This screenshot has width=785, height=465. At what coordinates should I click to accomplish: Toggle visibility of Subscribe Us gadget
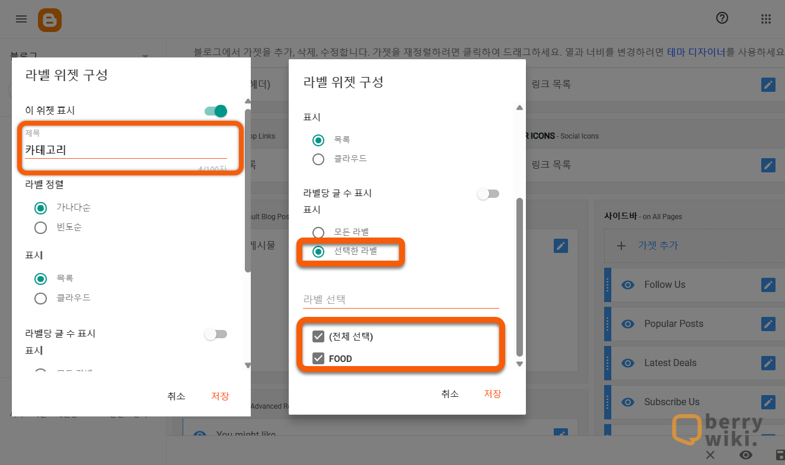click(x=627, y=402)
